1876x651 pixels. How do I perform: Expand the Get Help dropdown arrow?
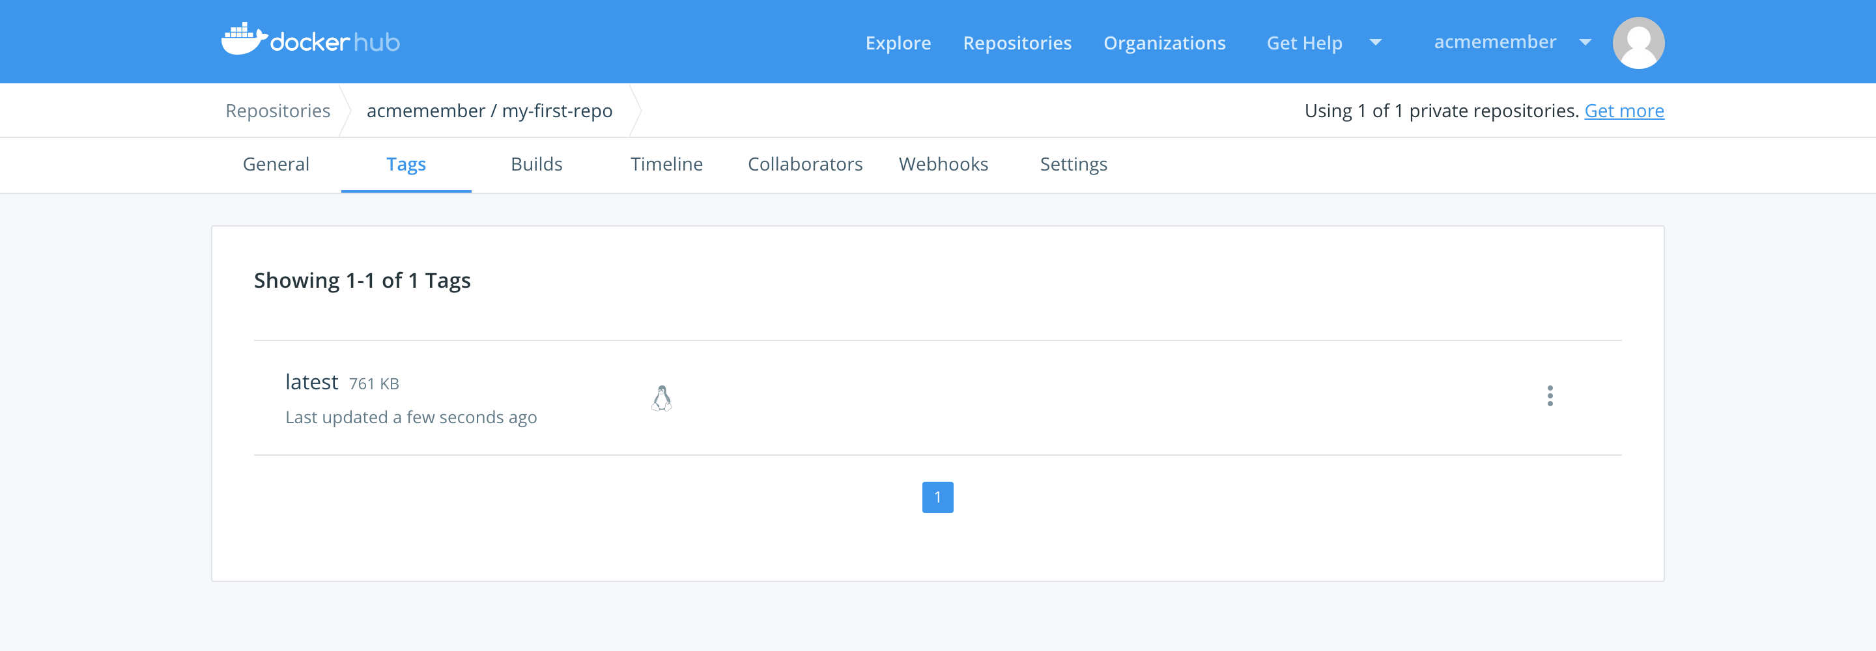click(x=1375, y=43)
